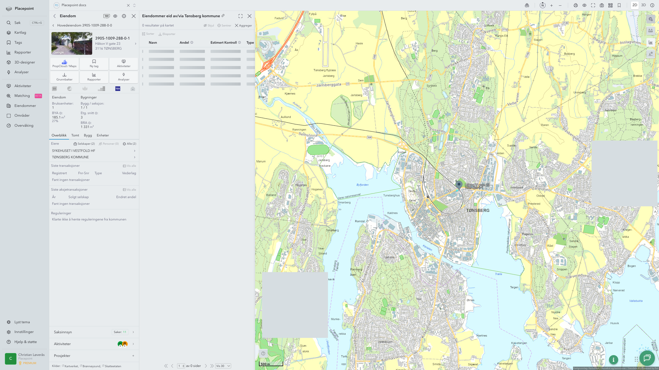Open the map location pin icon
This screenshot has width=659, height=370.
[527, 5]
